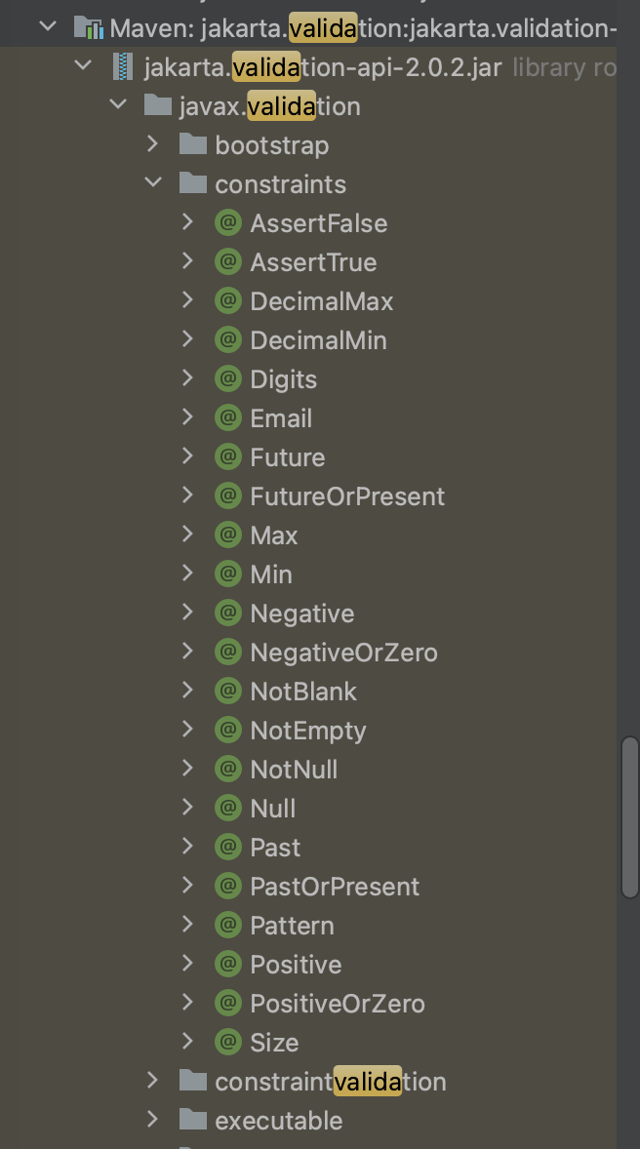This screenshot has width=640, height=1149.
Task: Click the Size annotation icon
Action: click(227, 1043)
